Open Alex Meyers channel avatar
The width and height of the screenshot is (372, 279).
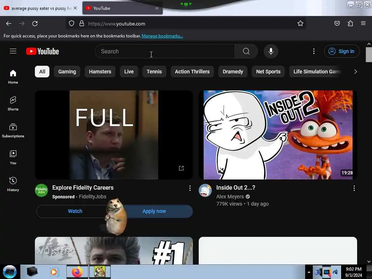(x=205, y=190)
